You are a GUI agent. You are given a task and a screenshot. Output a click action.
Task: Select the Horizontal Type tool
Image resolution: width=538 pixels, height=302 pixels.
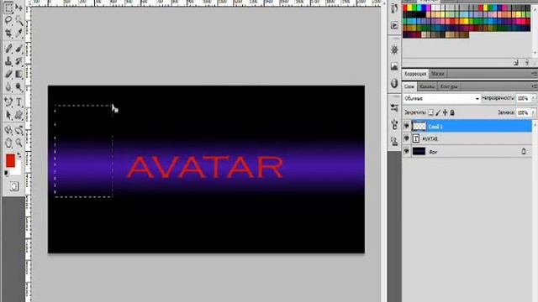(19, 102)
